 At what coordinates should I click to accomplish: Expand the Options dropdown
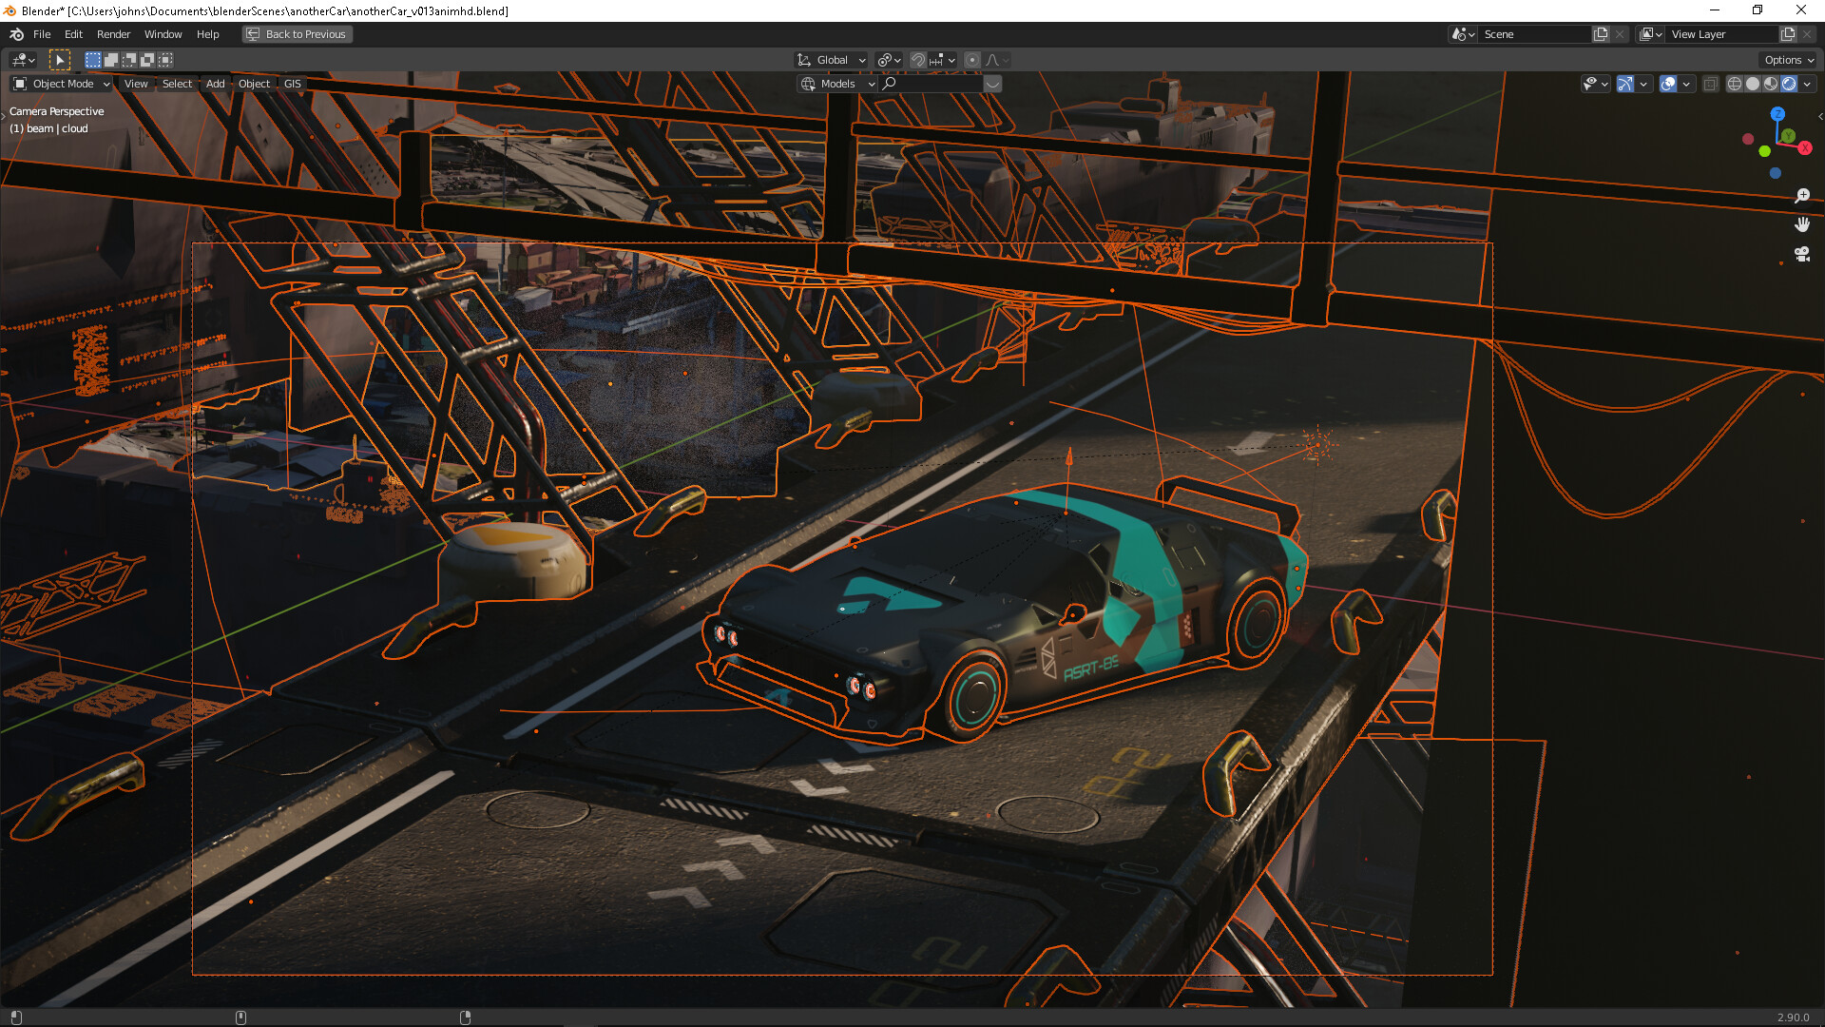(1788, 60)
